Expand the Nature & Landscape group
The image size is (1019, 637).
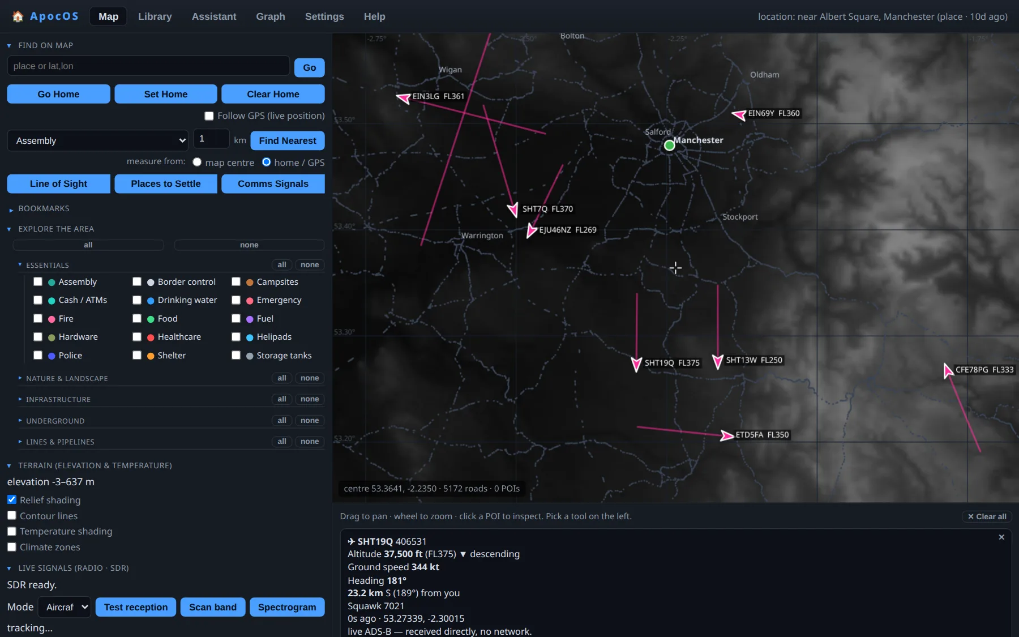coord(67,378)
